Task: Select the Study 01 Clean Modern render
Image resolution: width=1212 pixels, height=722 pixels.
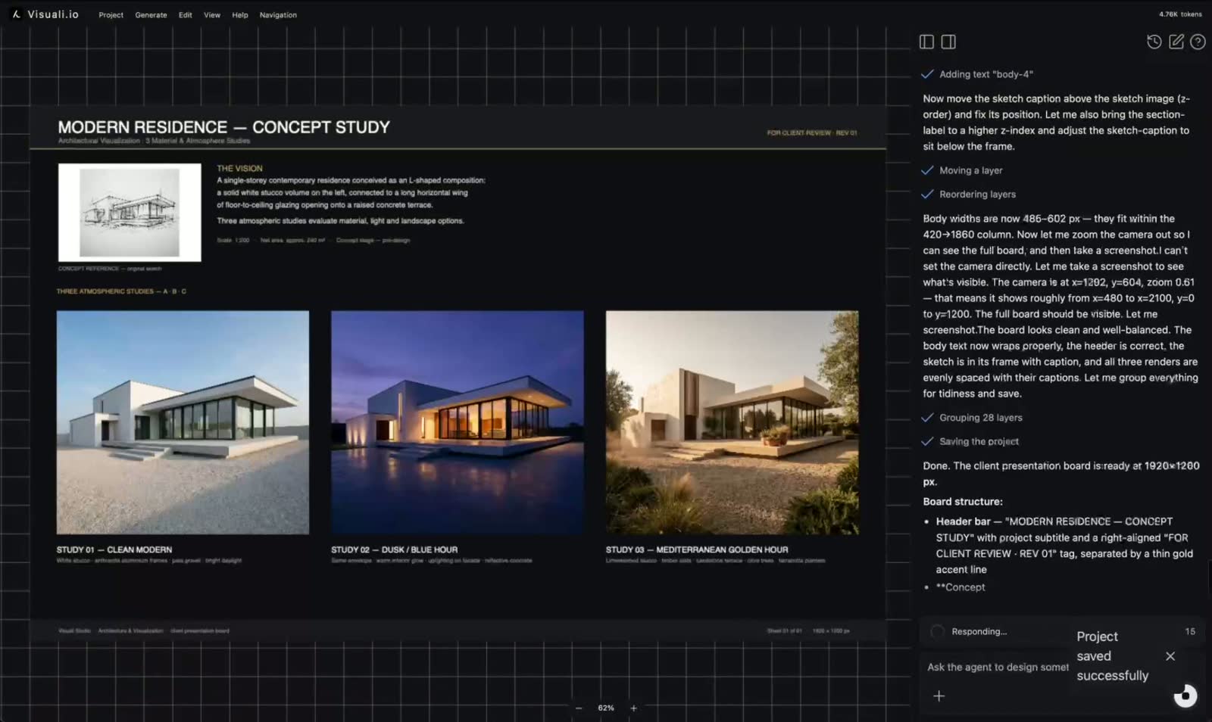Action: click(183, 422)
